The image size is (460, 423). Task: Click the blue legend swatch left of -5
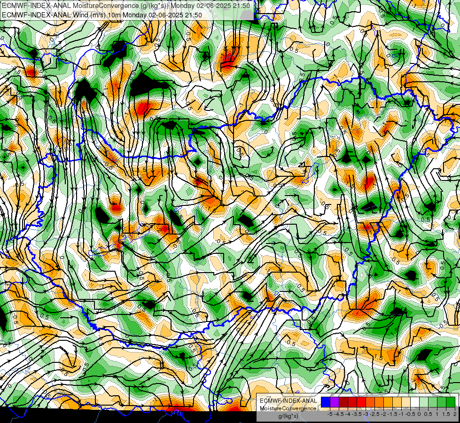(326, 402)
